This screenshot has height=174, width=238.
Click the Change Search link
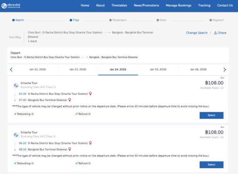(197, 33)
